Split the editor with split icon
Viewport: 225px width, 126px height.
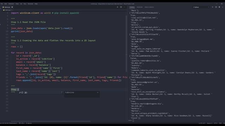121,7
